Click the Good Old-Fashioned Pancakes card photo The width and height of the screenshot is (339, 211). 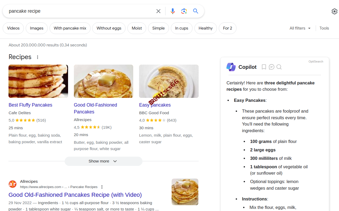pos(104,81)
